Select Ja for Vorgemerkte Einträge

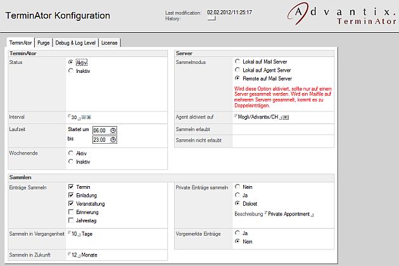tap(237, 233)
